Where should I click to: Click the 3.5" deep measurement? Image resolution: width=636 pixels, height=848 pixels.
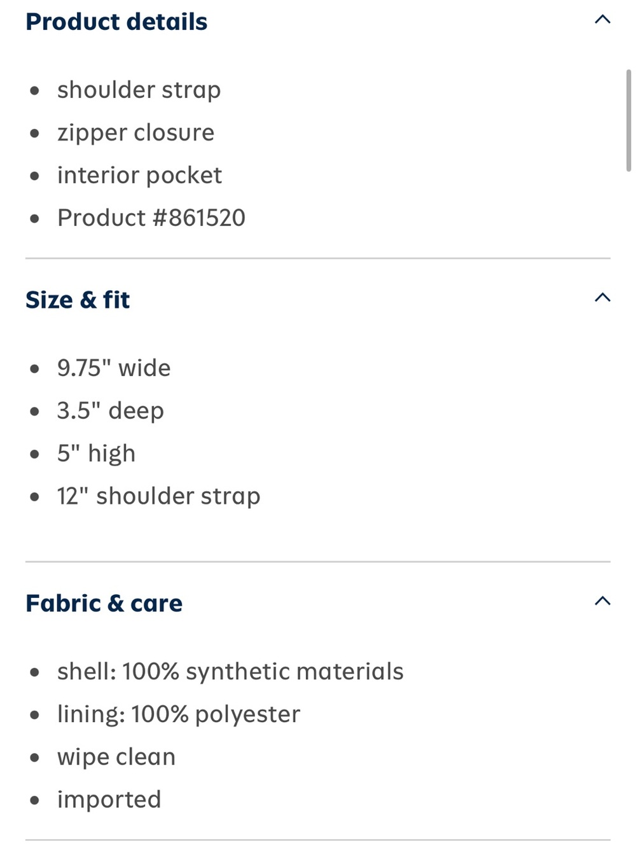[111, 410]
